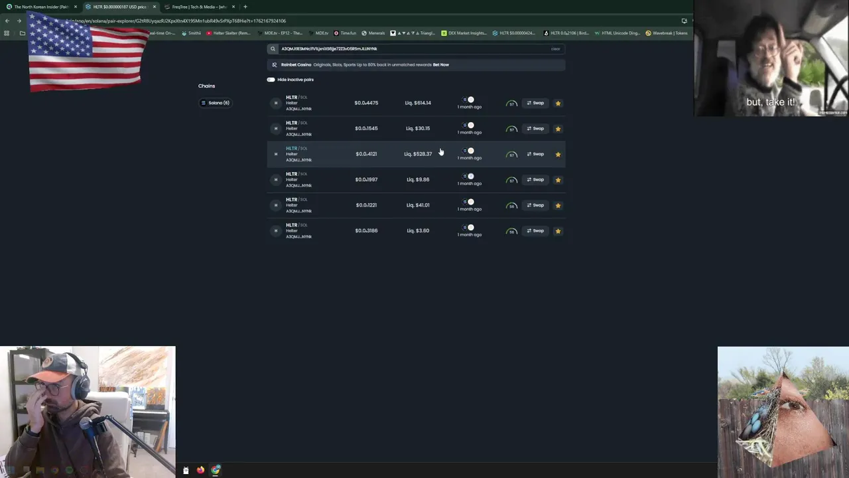Clipboard app icon in the taskbar
This screenshot has width=849, height=478.
tap(186, 470)
